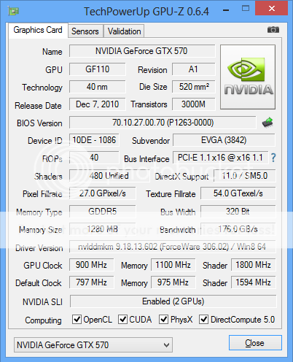Click the Shaders field 480 Unified
Screen dimensions: 293x362
click(109, 176)
